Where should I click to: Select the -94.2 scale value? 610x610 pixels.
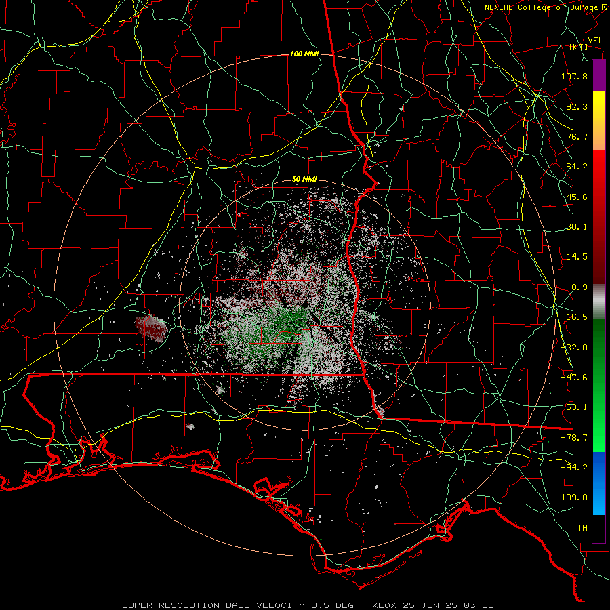574,468
